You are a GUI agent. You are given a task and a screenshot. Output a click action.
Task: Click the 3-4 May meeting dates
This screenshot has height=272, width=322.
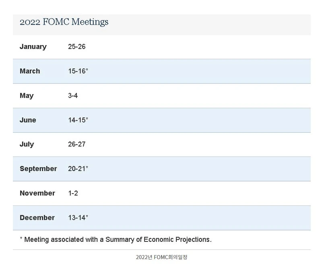pyautogui.click(x=73, y=96)
